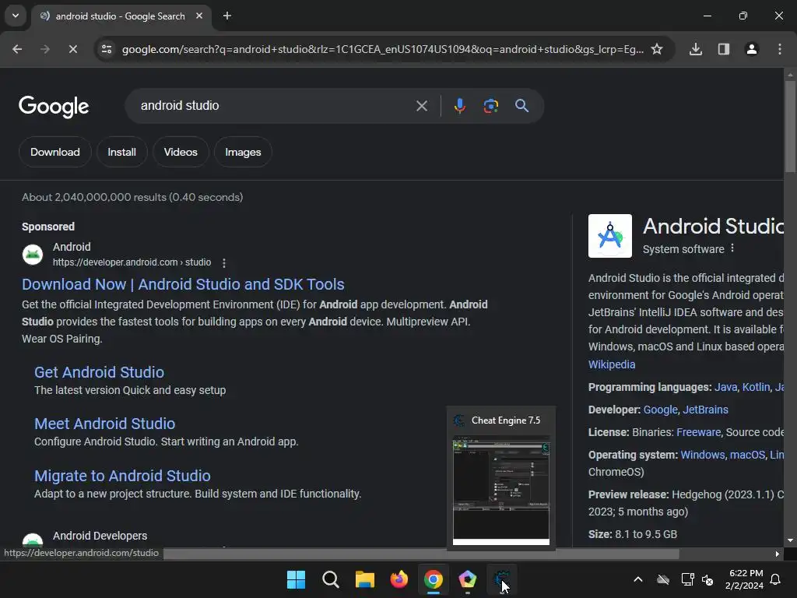Open Chrome three-dot menu
Image resolution: width=797 pixels, height=598 pixels.
(x=780, y=49)
